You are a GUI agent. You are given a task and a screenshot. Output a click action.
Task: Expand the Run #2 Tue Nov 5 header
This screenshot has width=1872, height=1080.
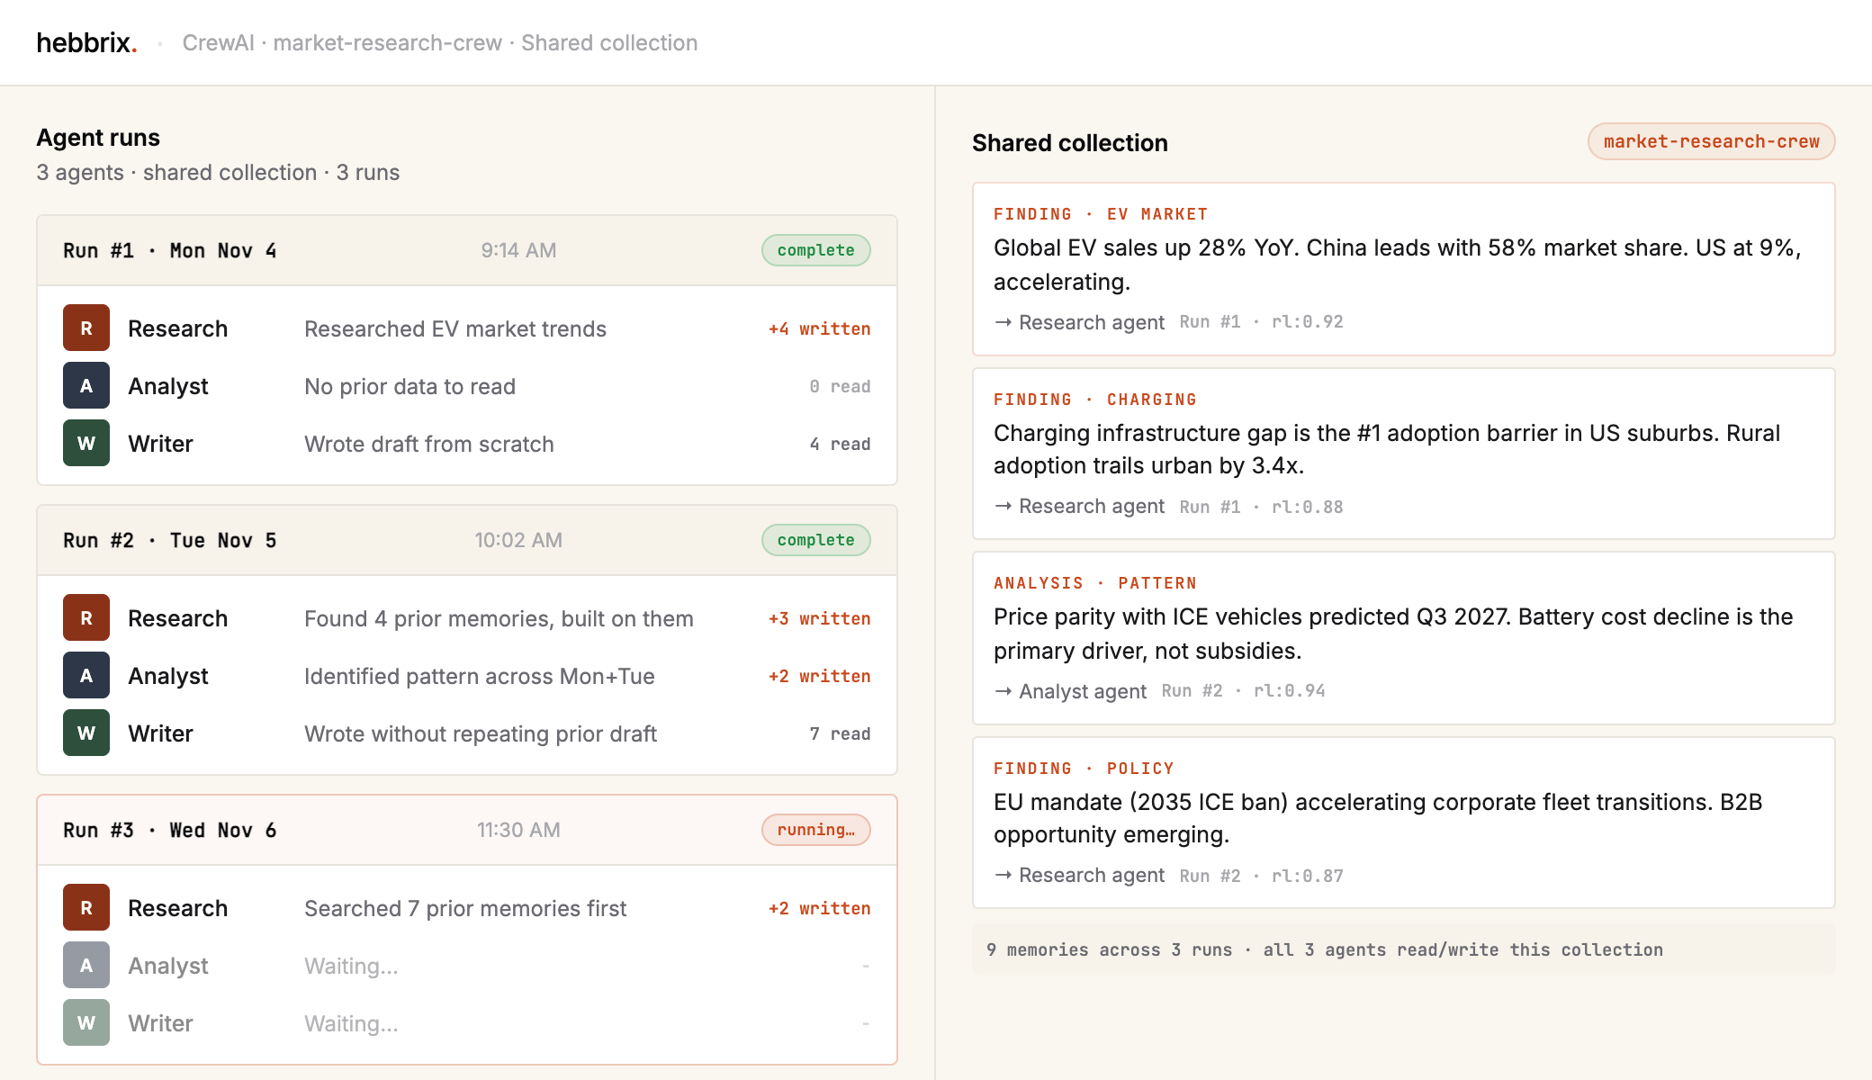click(x=467, y=540)
